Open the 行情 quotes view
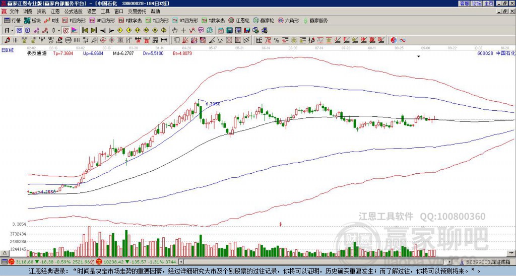This screenshot has height=276, width=516. tap(13, 20)
